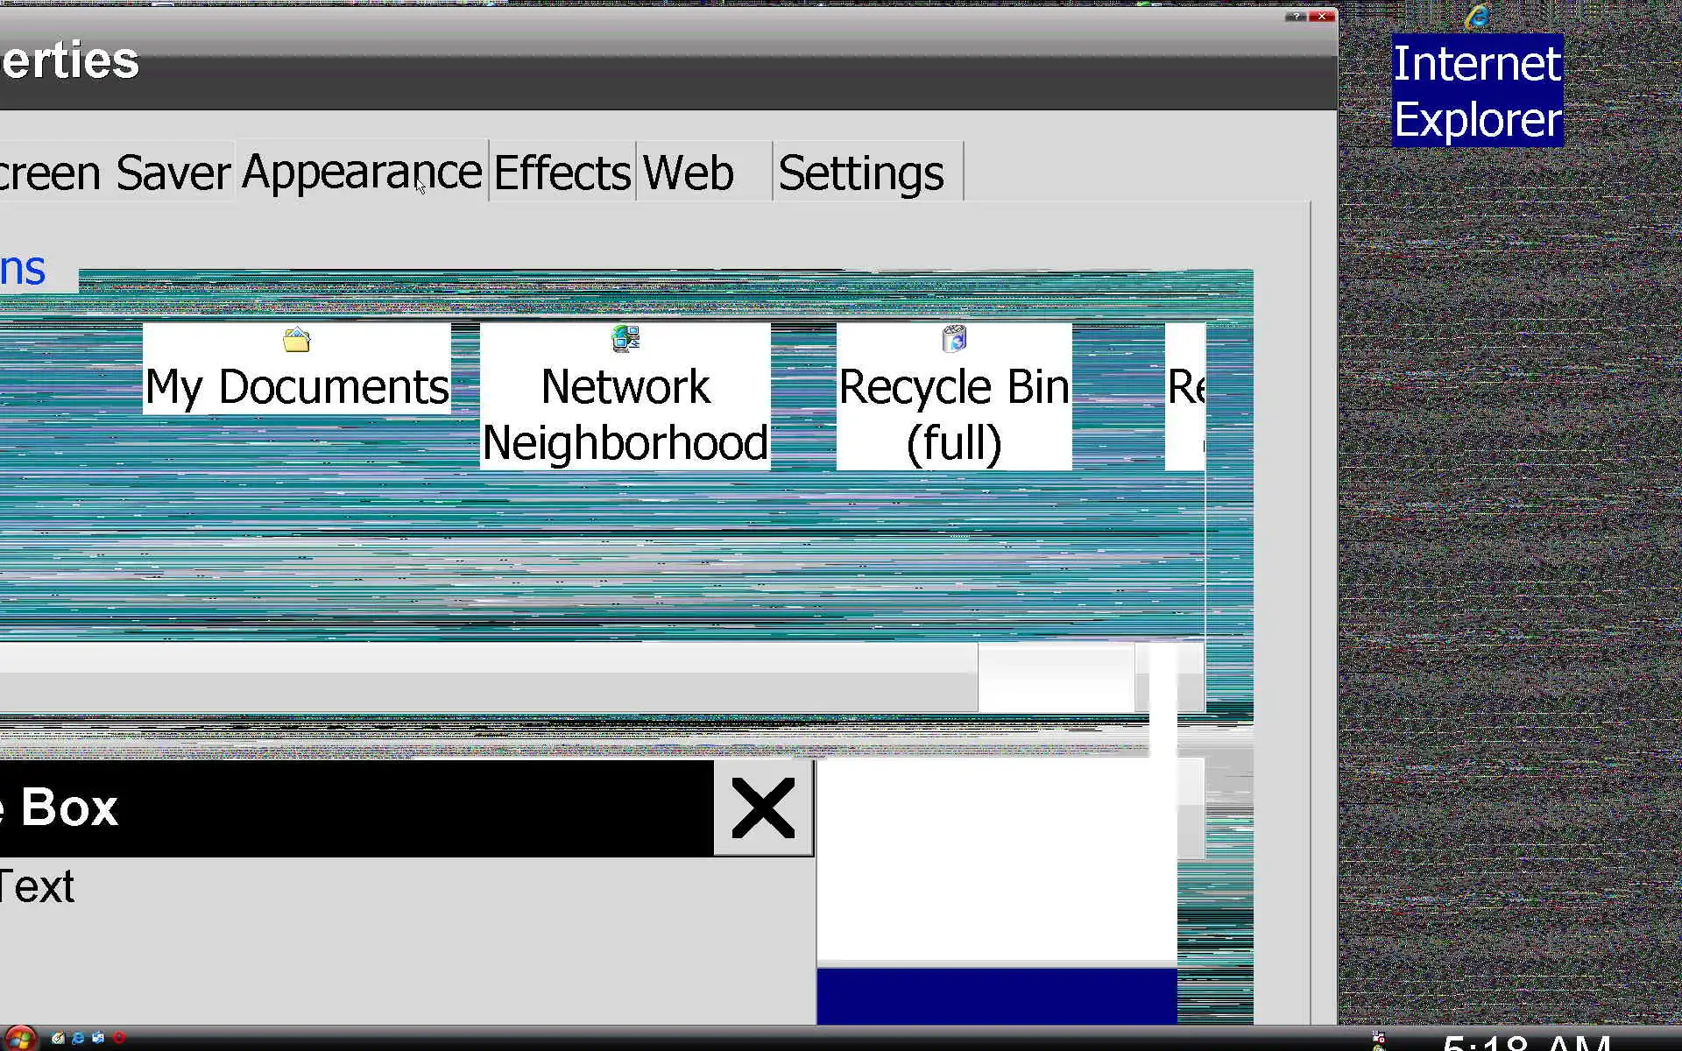
Task: Select the My Documents icon in preview
Action: pos(296,370)
